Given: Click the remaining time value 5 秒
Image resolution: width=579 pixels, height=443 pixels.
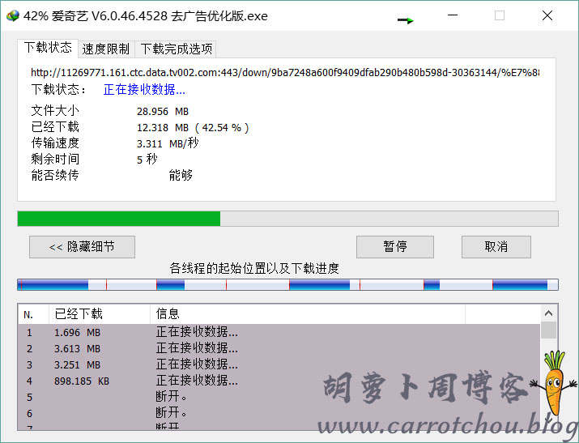Looking at the screenshot, I should [x=147, y=160].
